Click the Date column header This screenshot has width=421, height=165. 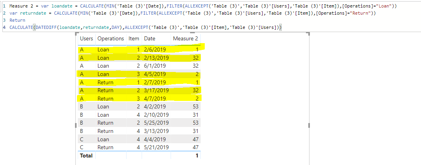150,38
